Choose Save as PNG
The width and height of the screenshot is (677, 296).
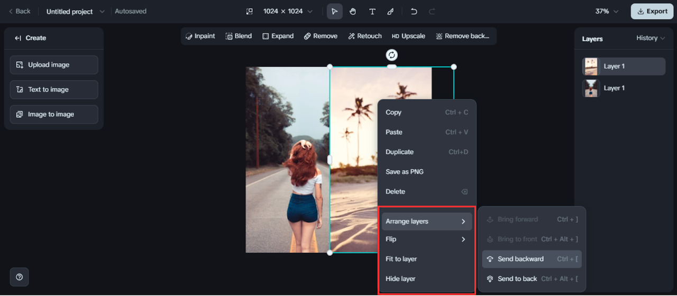pos(427,172)
